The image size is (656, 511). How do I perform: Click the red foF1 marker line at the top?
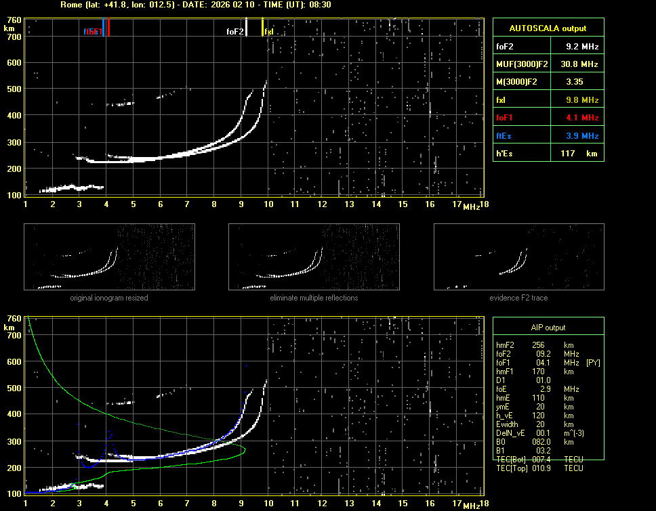(108, 28)
